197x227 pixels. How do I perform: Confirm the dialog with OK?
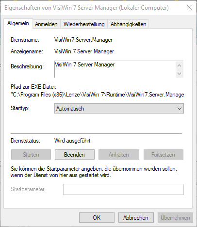(97, 218)
